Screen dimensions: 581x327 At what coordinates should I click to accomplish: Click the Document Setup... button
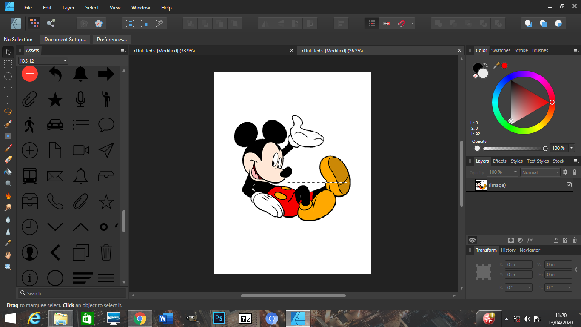(65, 40)
